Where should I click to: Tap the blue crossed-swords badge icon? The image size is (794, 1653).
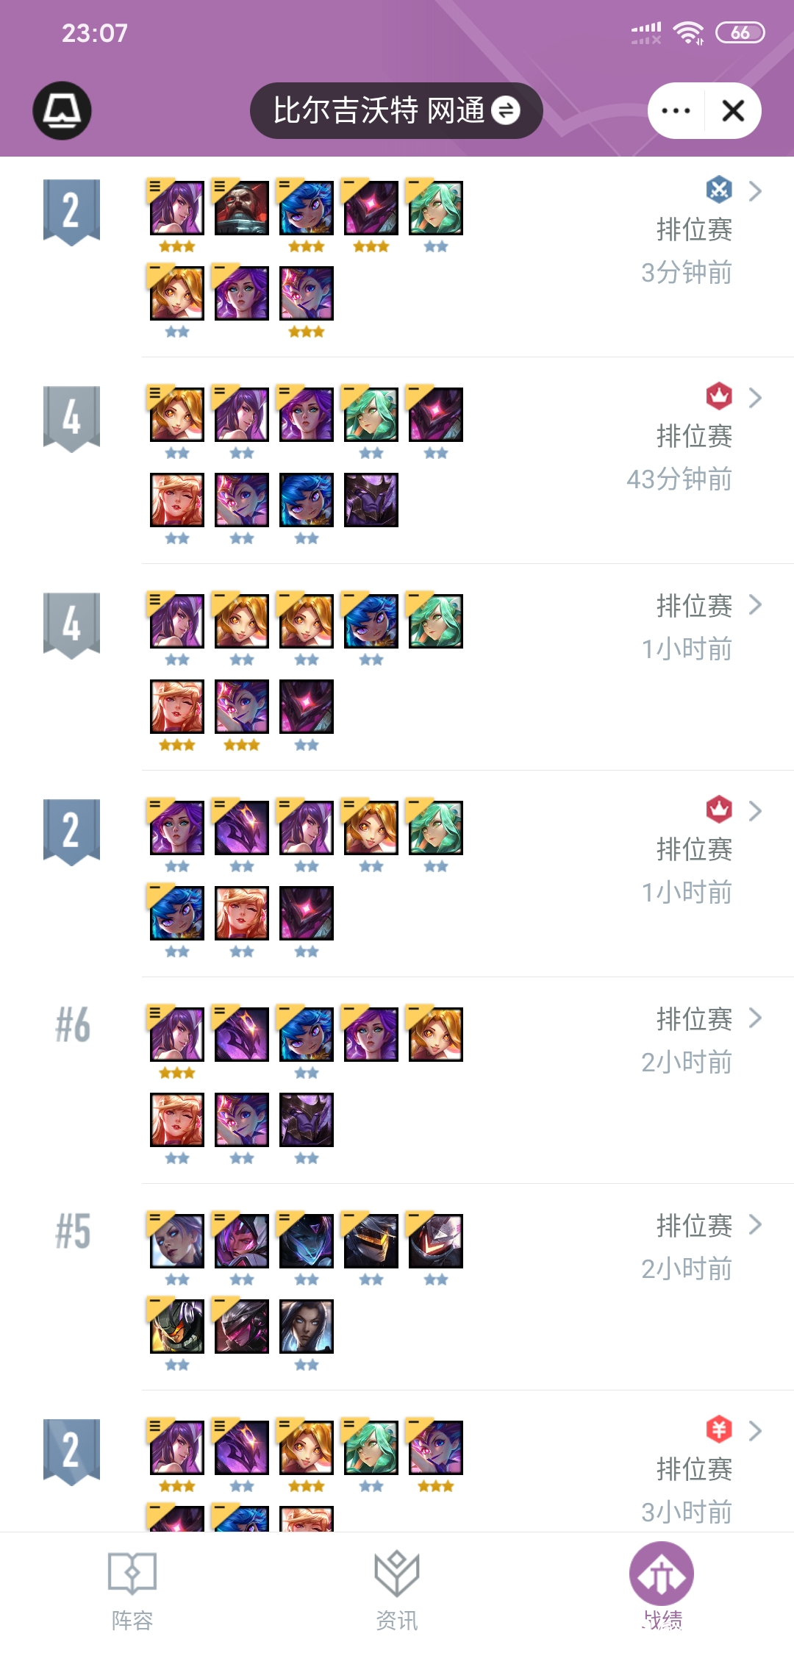click(719, 190)
